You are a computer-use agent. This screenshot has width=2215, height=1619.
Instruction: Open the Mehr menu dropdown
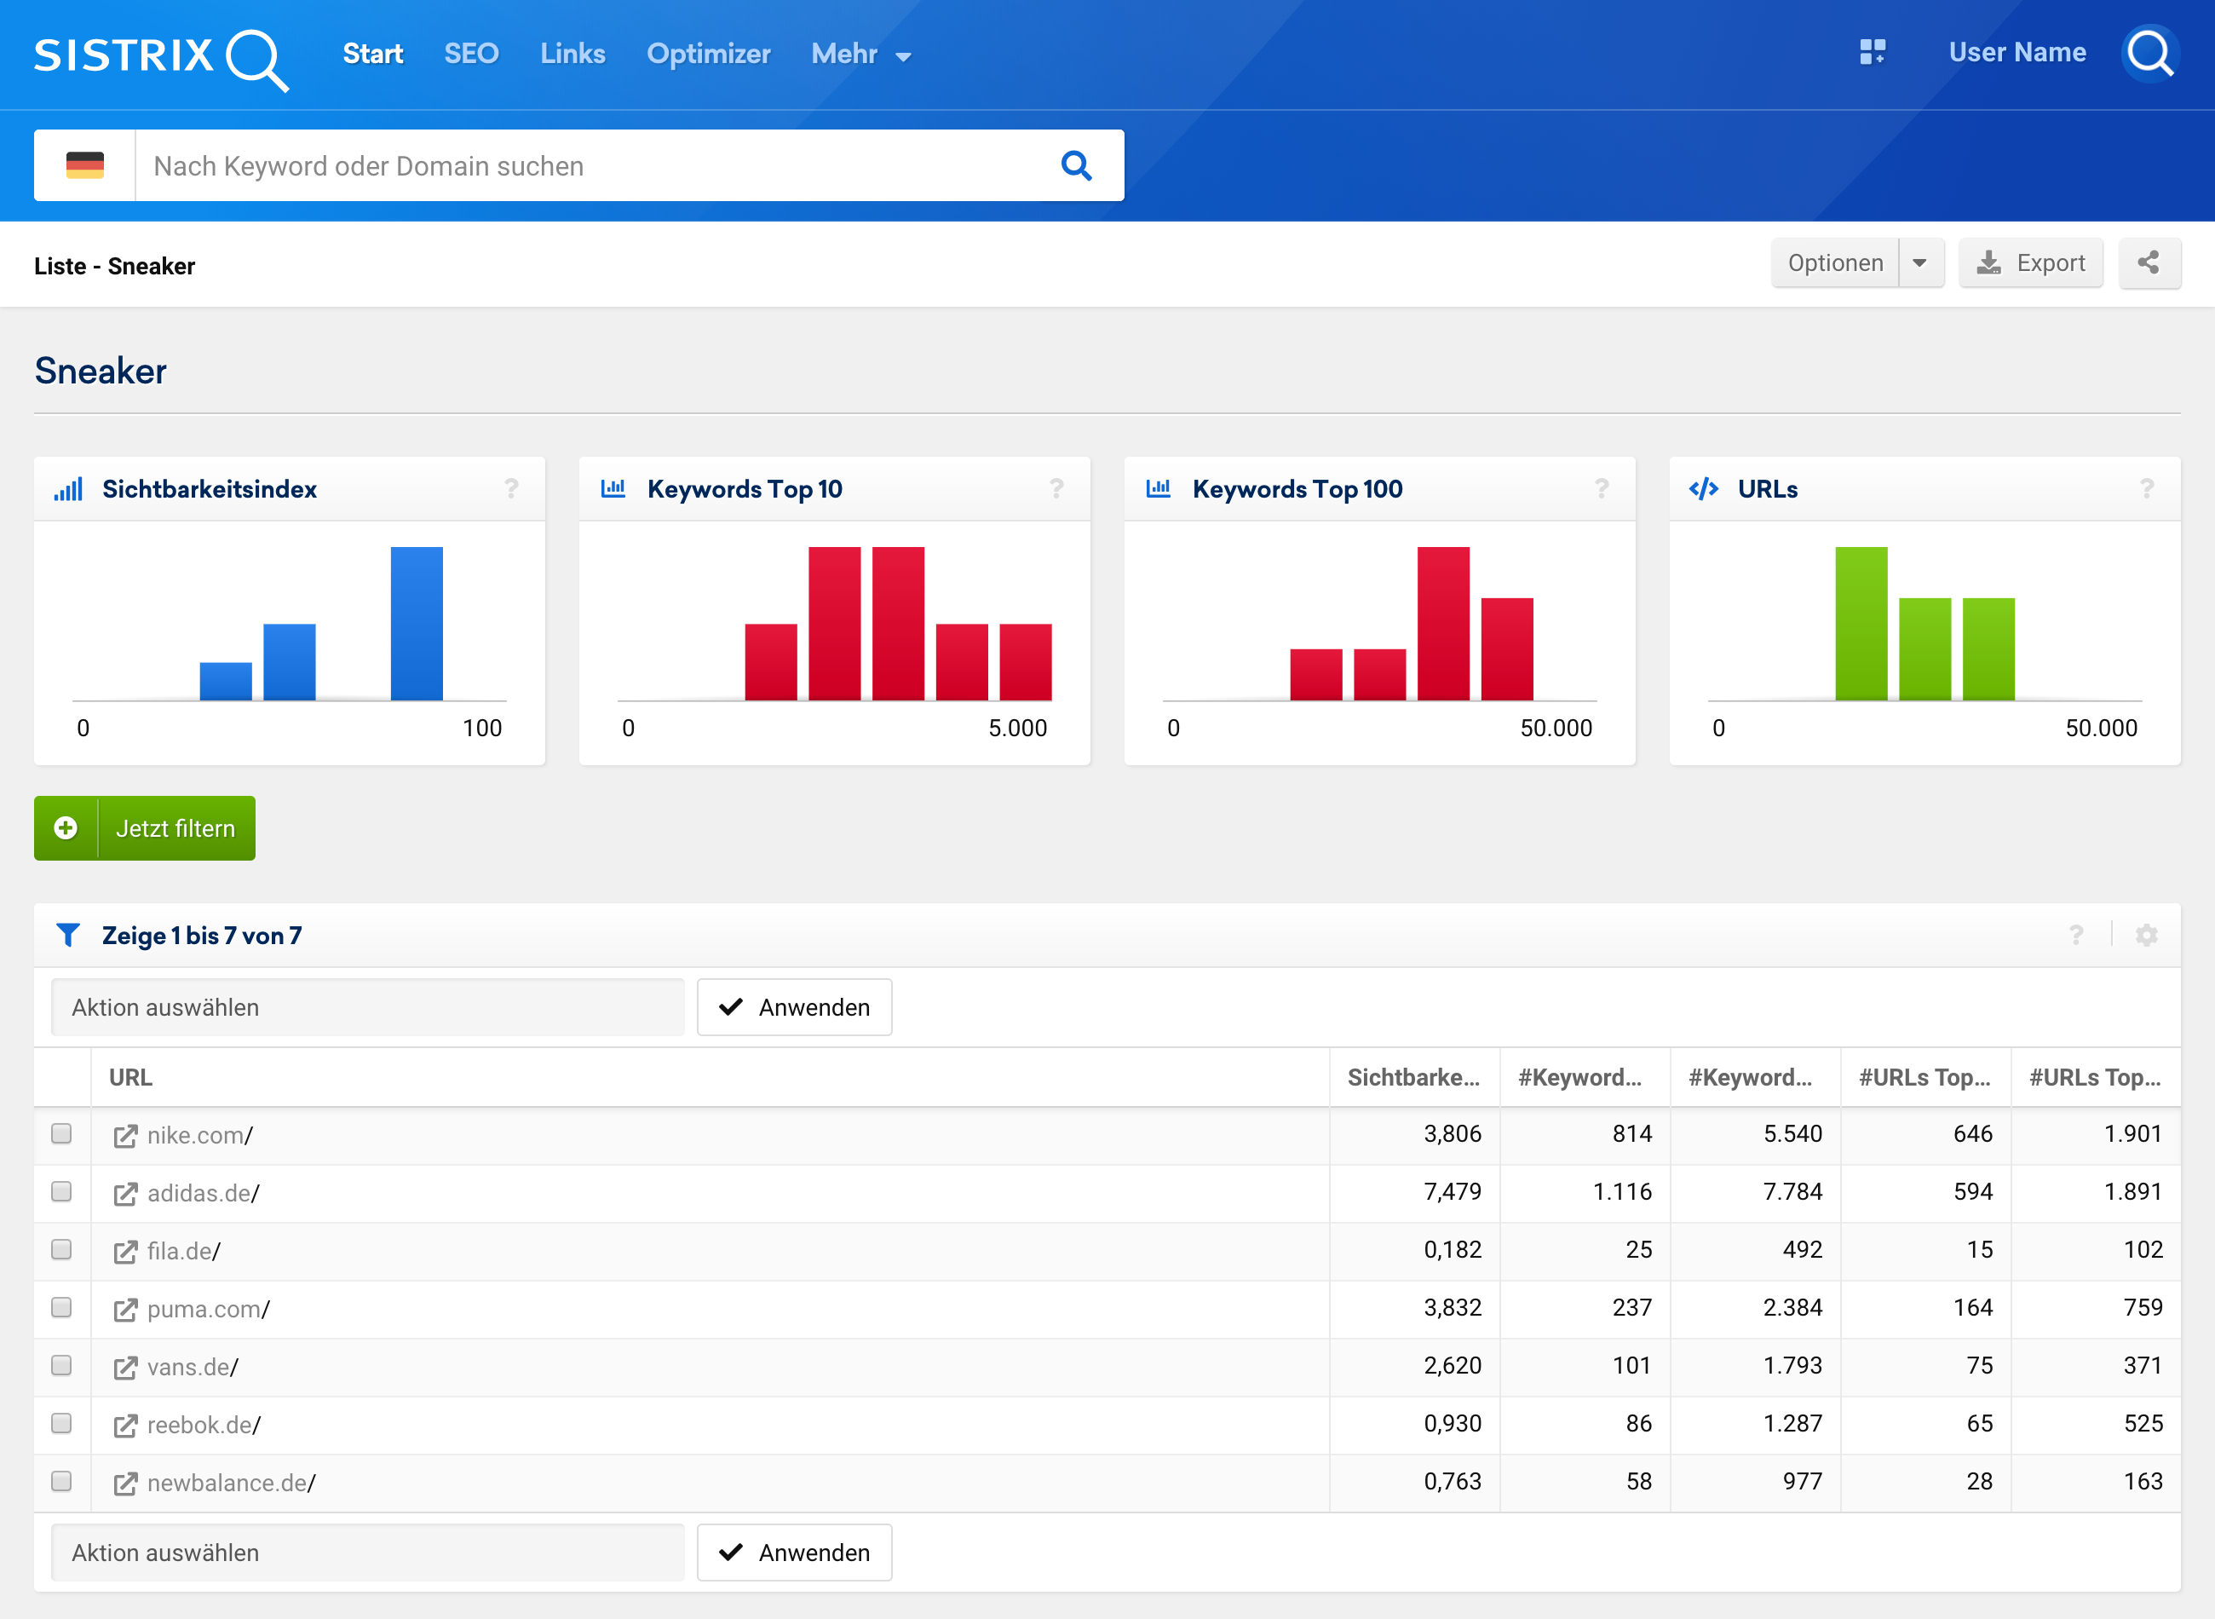pyautogui.click(x=861, y=54)
